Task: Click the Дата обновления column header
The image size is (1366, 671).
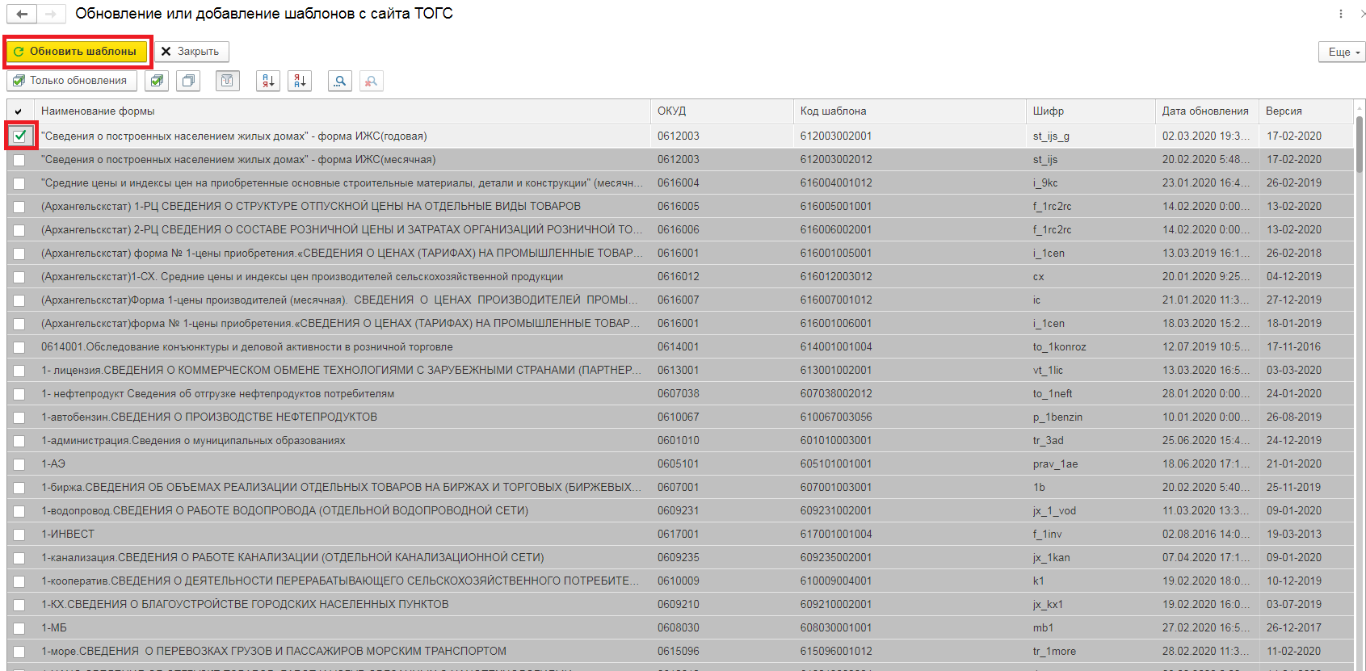Action: 1208,111
